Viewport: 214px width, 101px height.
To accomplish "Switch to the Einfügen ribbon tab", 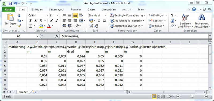I will [37, 10].
